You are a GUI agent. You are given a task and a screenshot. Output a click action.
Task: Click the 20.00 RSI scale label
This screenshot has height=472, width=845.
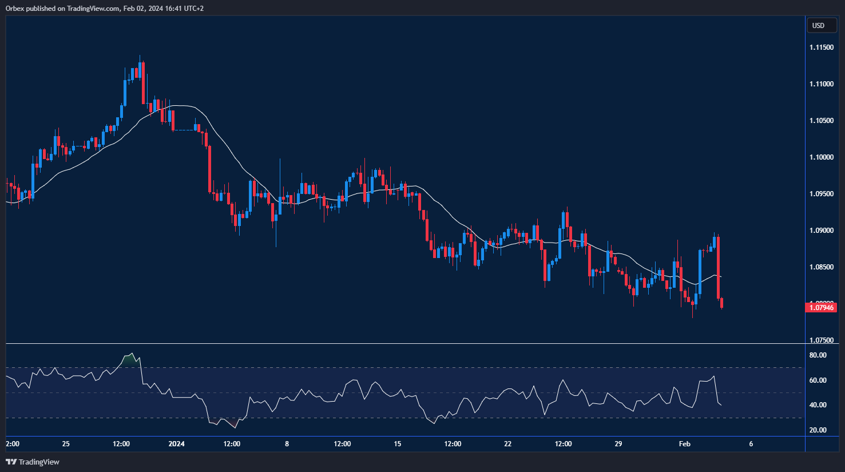818,430
